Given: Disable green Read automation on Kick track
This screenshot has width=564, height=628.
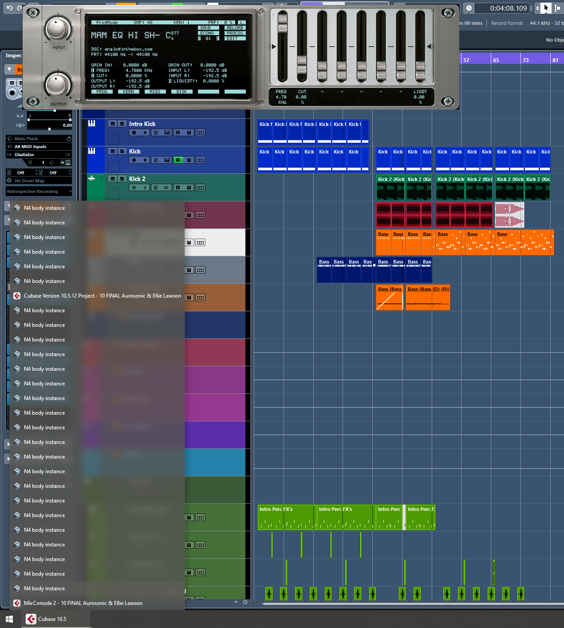Looking at the screenshot, I should tap(178, 160).
